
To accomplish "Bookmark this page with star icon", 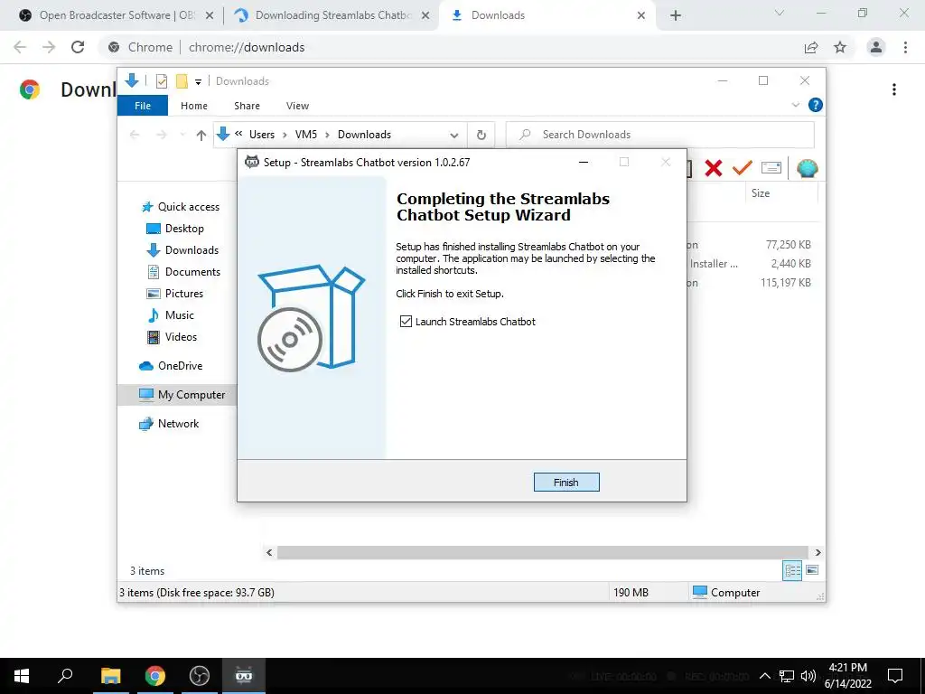I will coord(840,47).
